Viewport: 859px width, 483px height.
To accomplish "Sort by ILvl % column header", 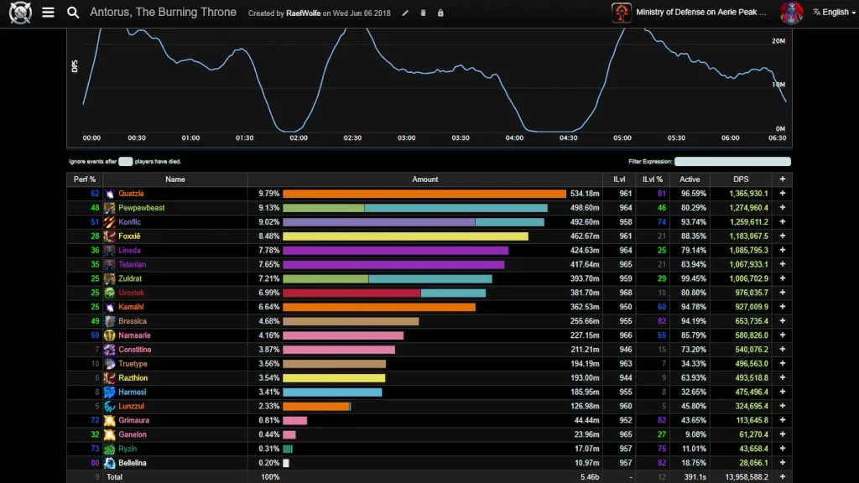I will (x=653, y=179).
